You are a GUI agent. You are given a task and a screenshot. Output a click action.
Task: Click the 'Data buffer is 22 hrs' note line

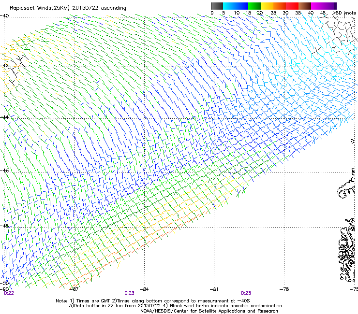pos(175,306)
